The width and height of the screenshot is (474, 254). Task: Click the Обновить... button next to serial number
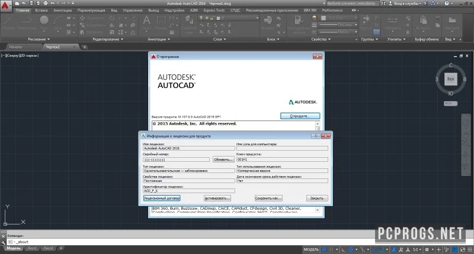(223, 159)
